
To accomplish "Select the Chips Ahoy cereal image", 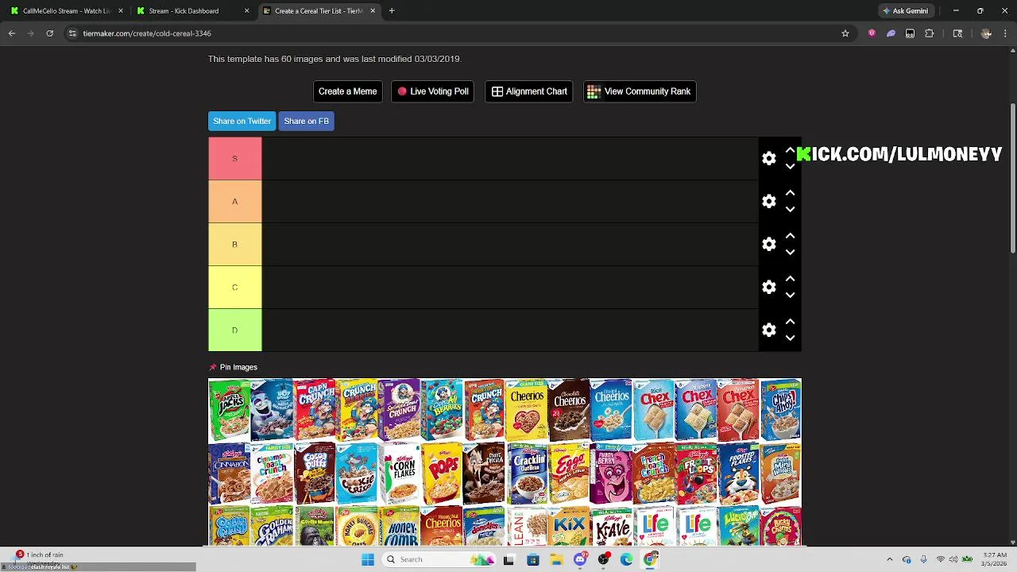I will pos(781,410).
